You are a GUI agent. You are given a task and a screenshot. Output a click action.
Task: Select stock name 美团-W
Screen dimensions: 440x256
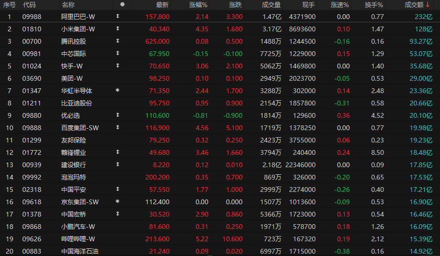72,78
